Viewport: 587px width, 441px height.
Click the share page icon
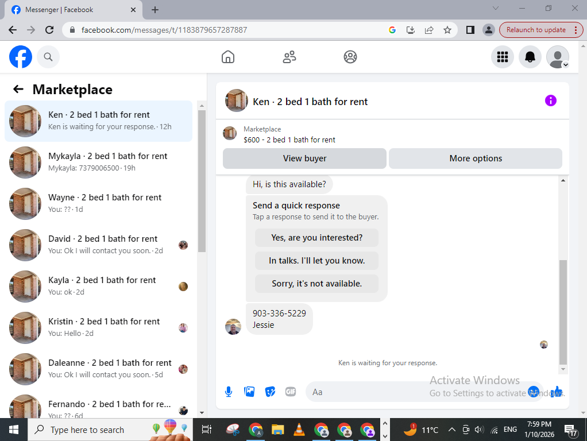tap(428, 30)
